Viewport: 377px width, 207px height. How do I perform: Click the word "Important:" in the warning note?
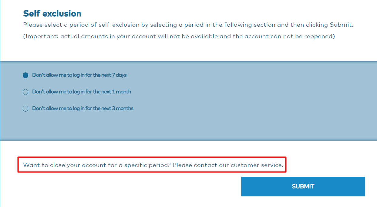pos(41,36)
